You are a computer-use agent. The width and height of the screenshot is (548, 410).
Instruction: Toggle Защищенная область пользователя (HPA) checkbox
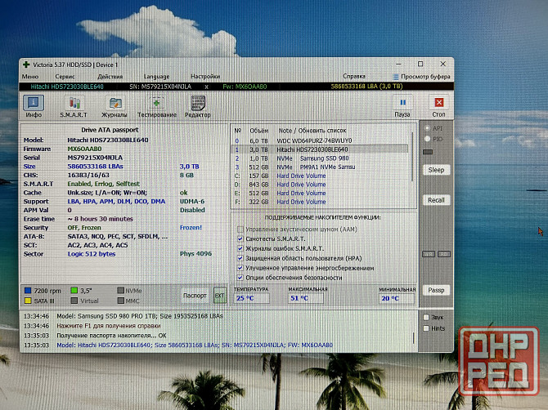pos(240,258)
